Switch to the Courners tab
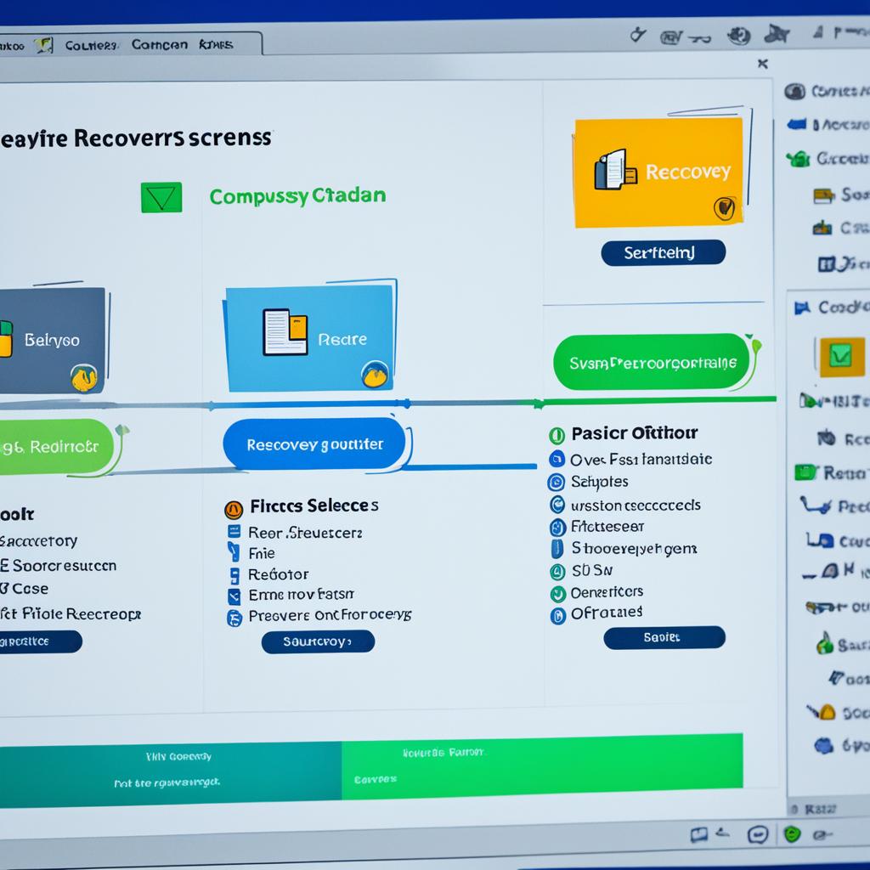Screen dimensions: 870x870 coord(92,46)
